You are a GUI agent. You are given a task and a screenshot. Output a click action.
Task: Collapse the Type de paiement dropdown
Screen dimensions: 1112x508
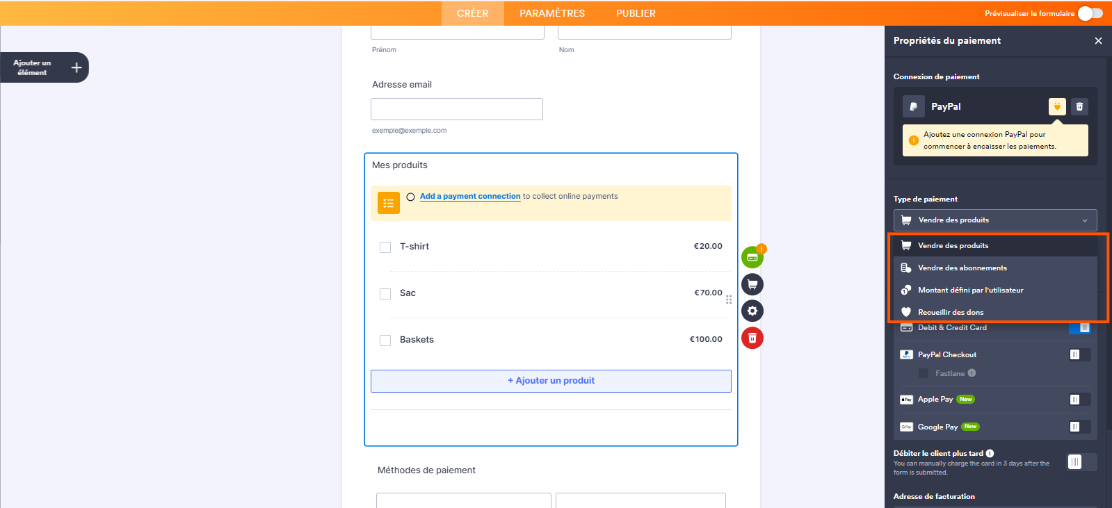995,220
